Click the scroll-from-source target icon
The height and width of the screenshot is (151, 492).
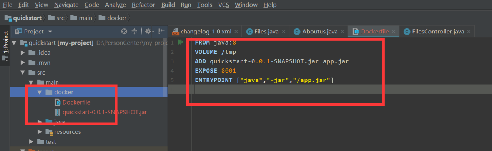point(124,32)
